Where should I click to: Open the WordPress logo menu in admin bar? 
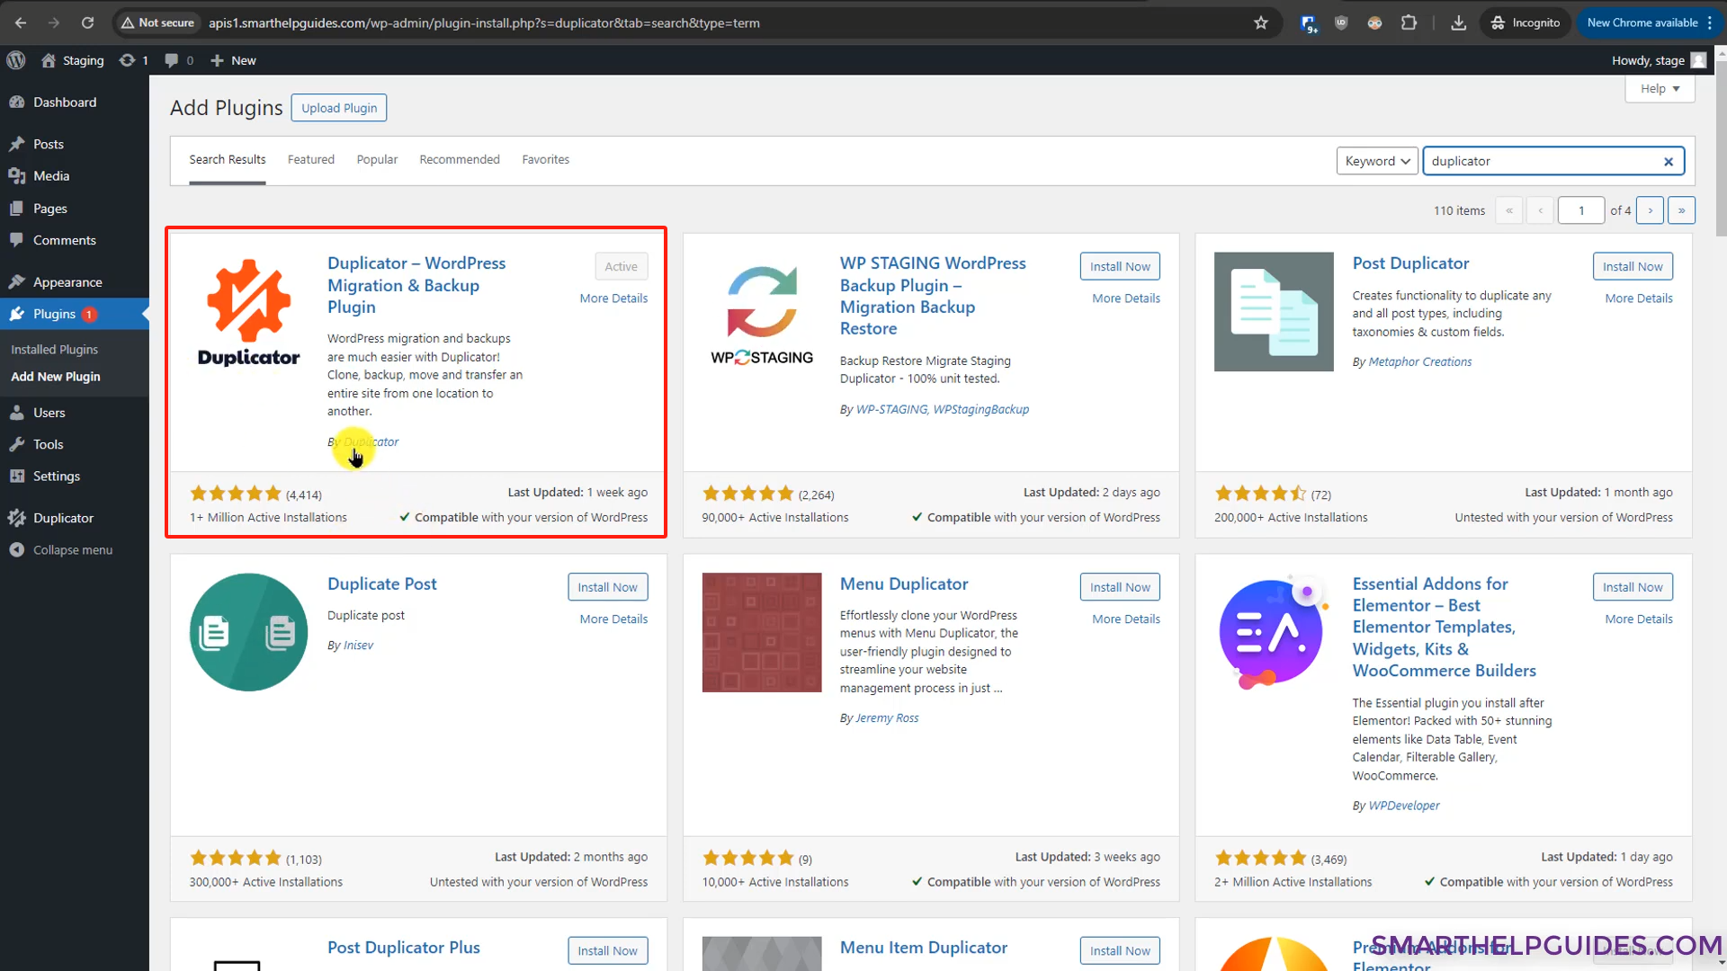pyautogui.click(x=16, y=60)
